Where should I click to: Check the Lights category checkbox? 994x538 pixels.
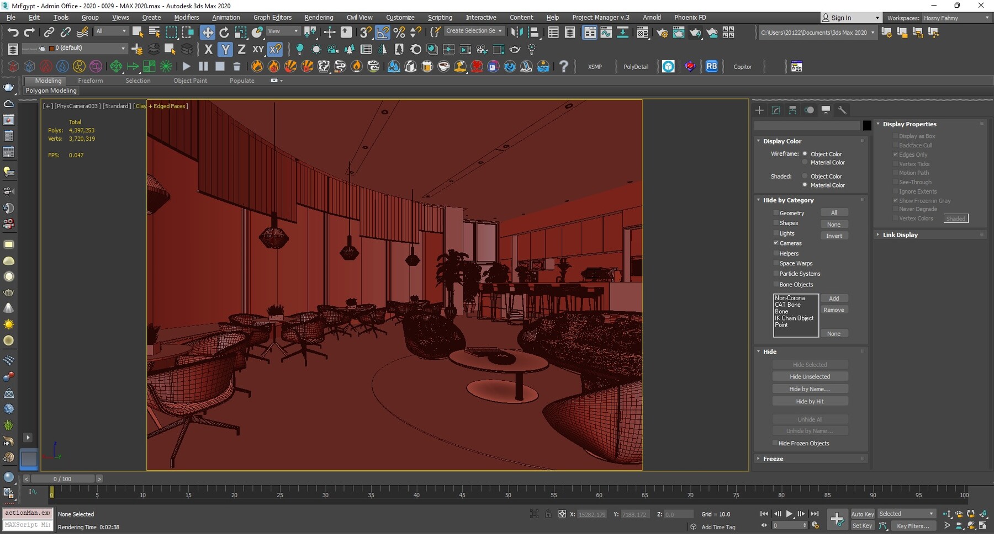pos(776,233)
